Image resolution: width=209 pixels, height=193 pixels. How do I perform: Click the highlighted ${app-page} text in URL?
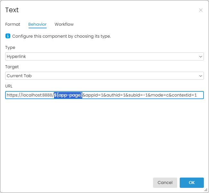[68, 95]
